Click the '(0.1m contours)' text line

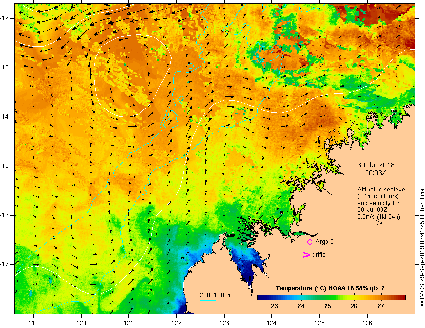(x=378, y=196)
